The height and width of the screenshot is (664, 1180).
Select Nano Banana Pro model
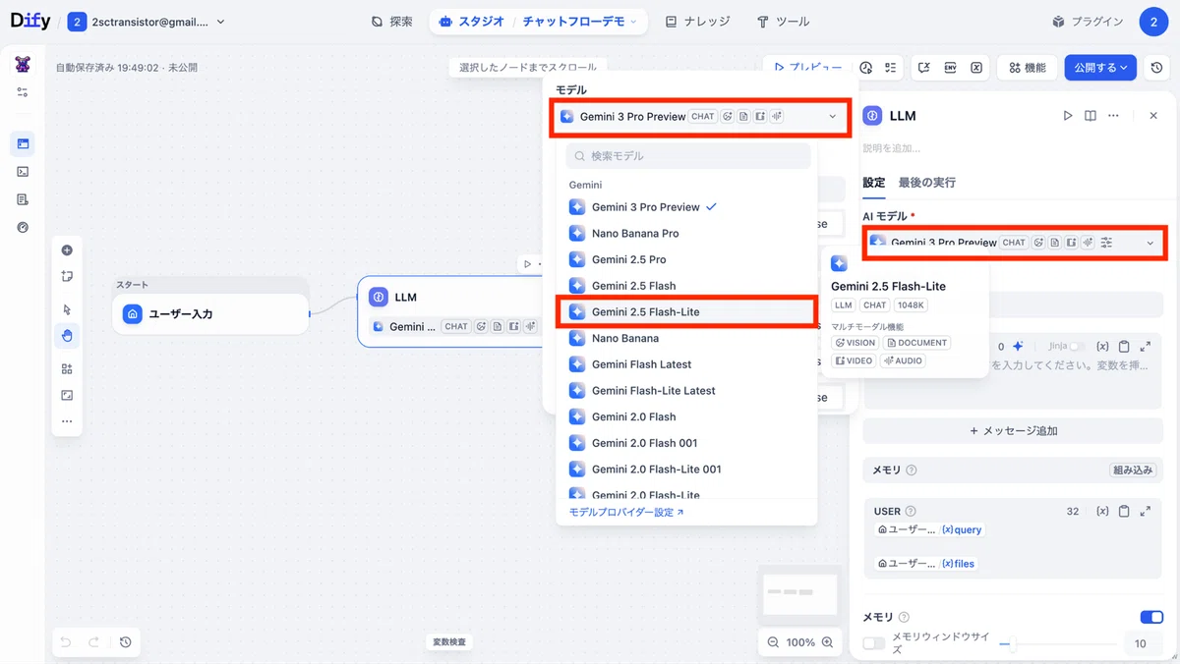(686, 234)
